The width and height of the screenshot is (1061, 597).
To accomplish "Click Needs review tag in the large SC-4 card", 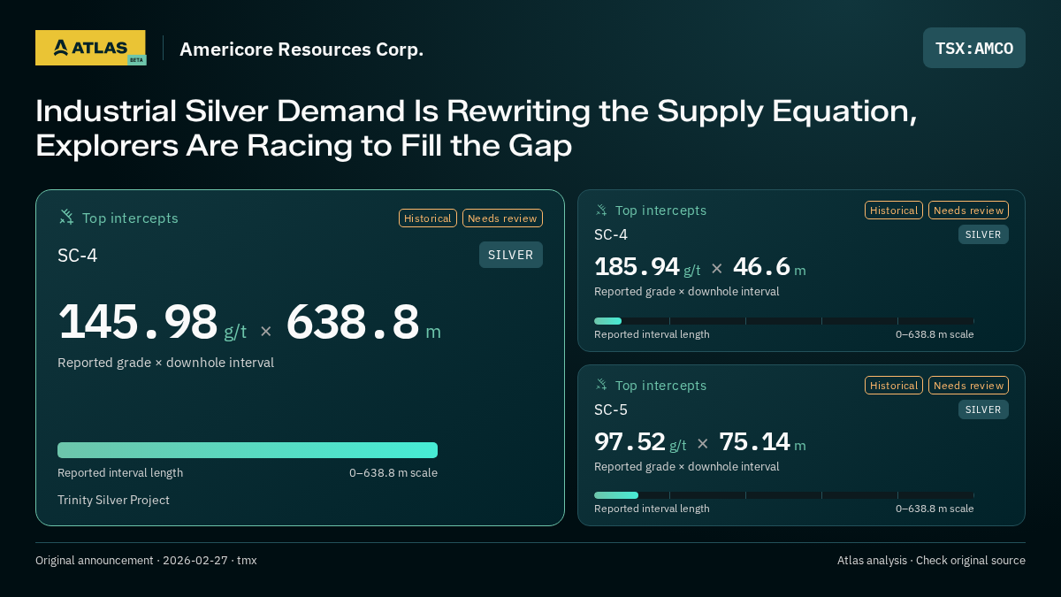I will click(x=502, y=218).
